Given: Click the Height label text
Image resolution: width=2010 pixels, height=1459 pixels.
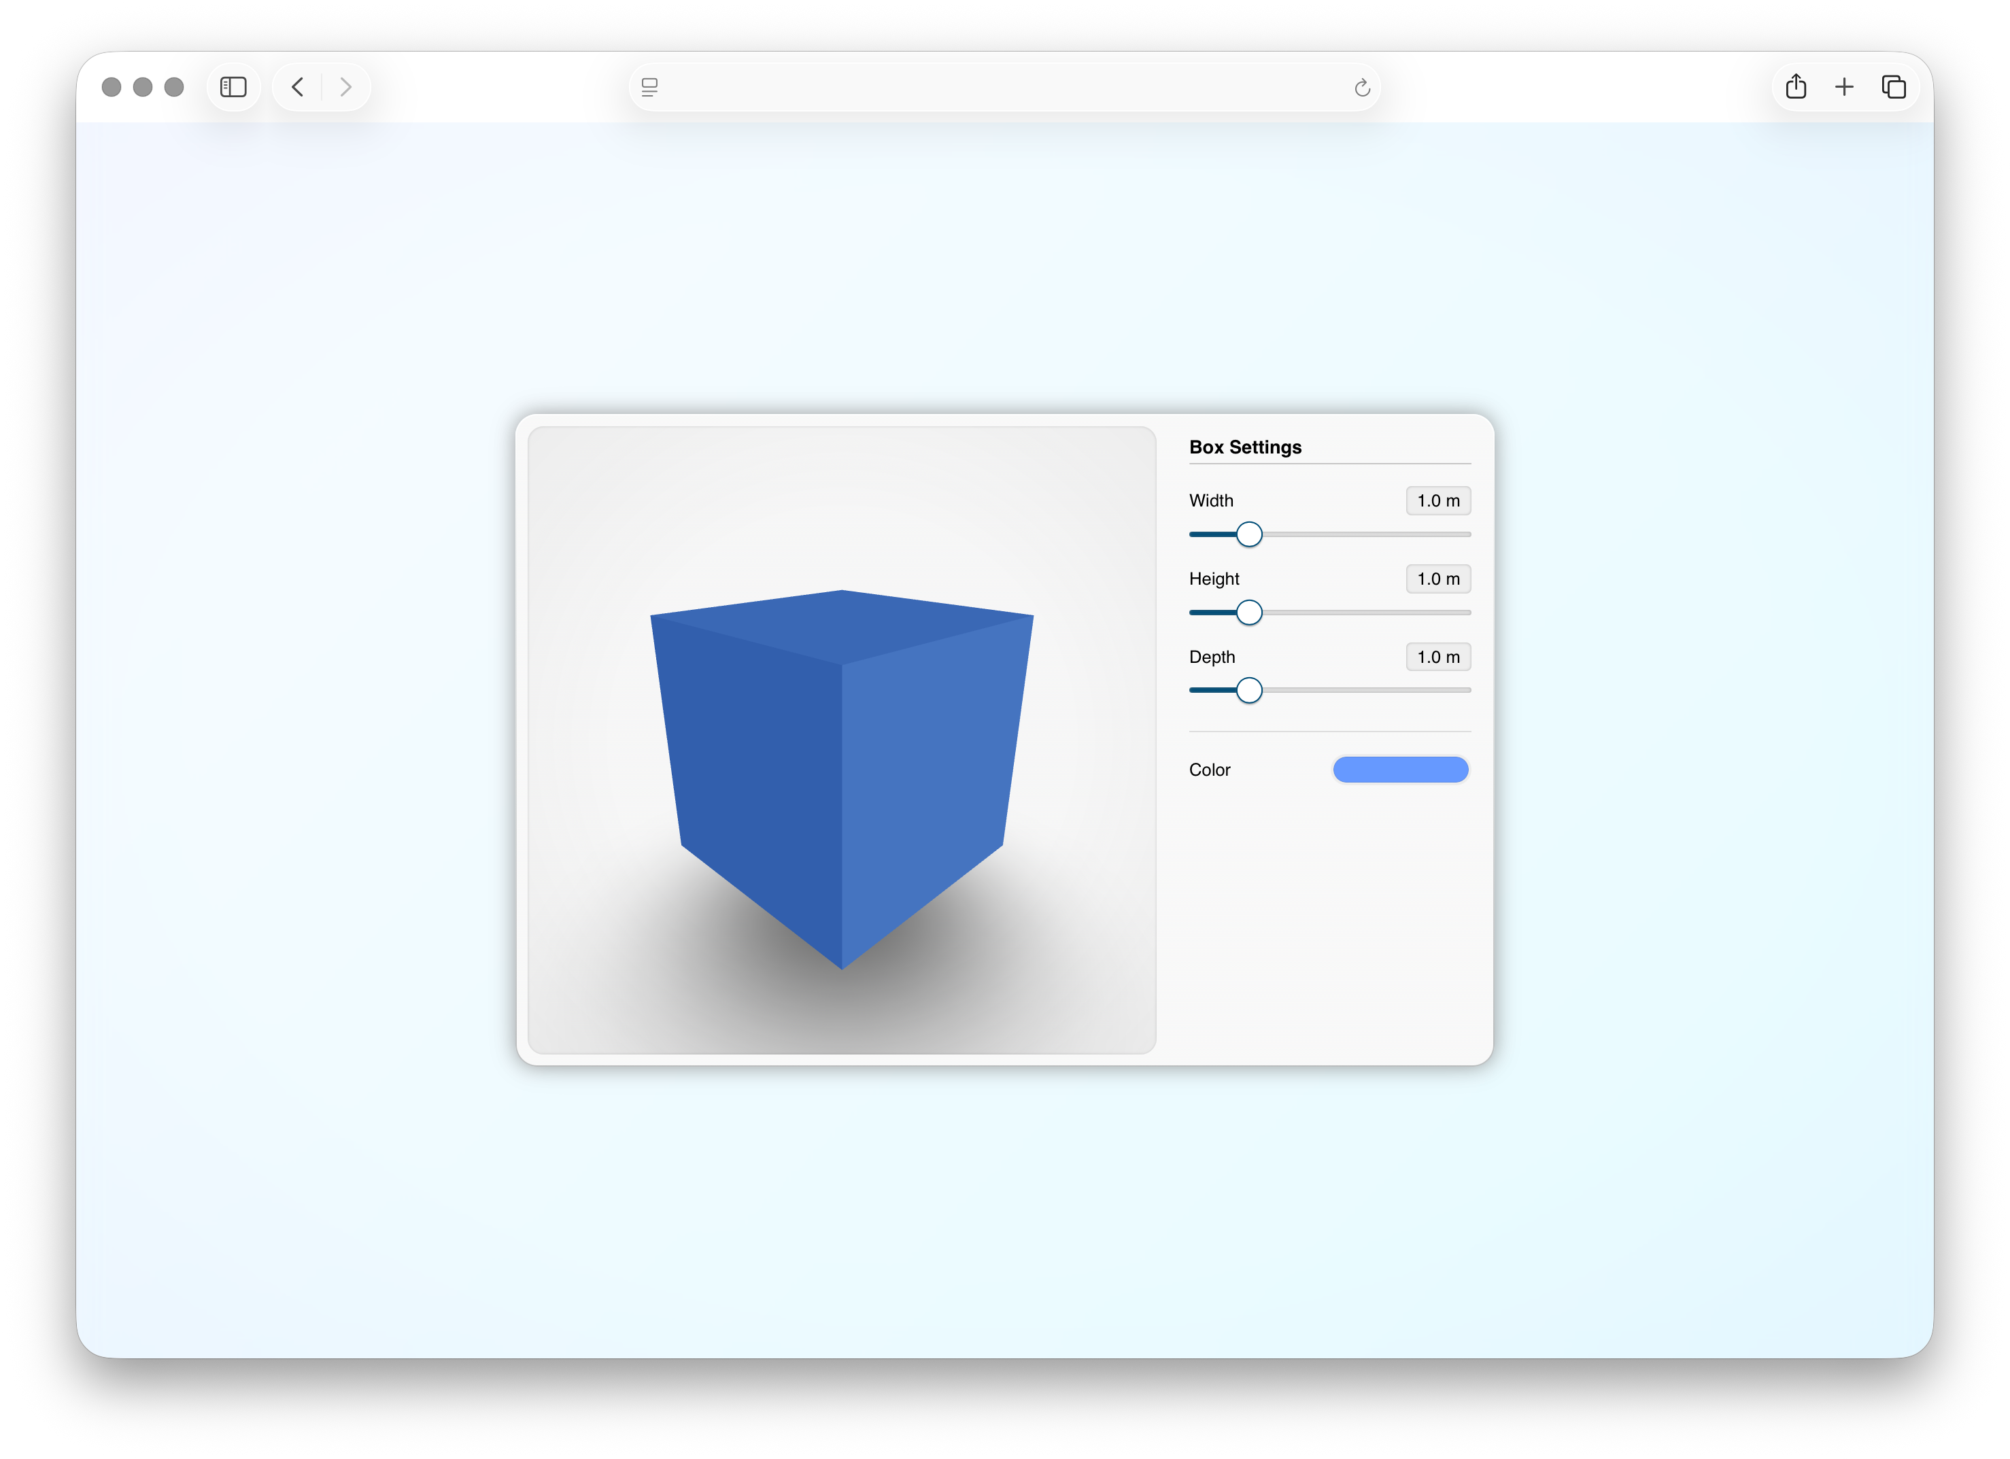Looking at the screenshot, I should coord(1214,579).
